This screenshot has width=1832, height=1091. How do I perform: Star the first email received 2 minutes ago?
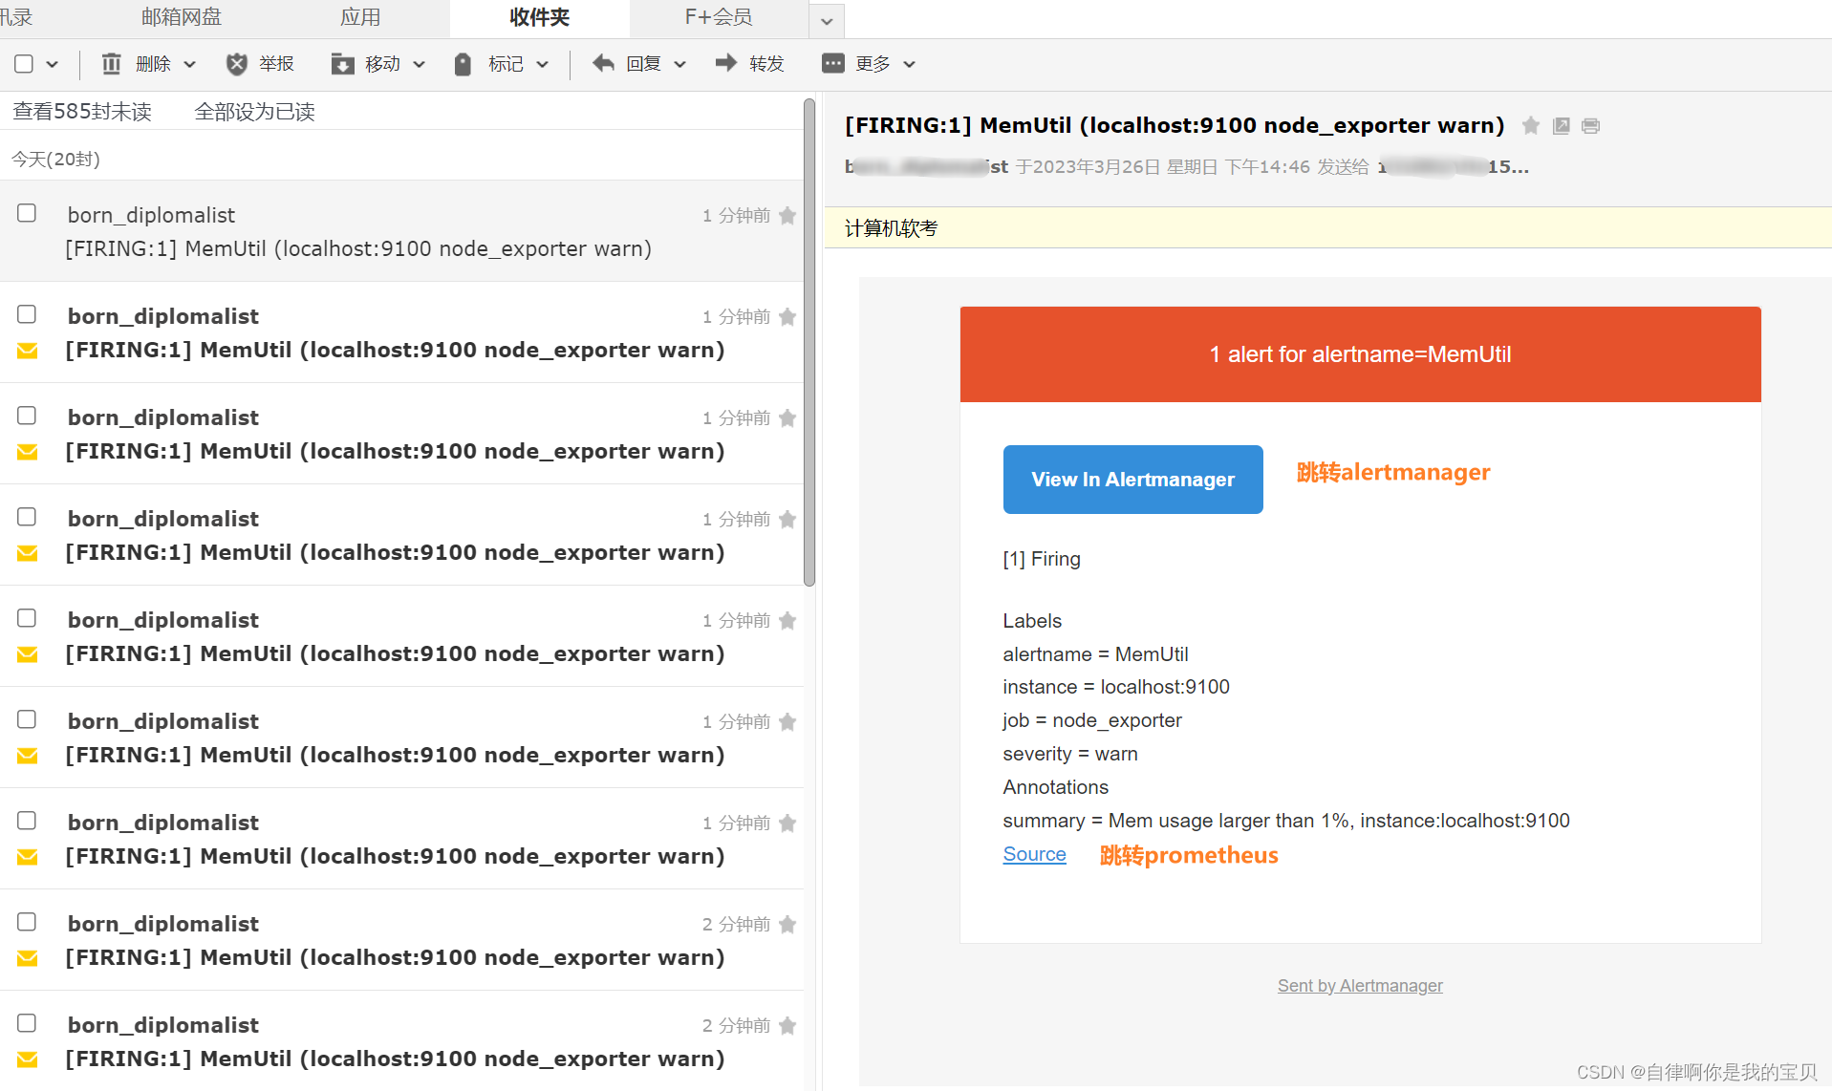coord(787,925)
